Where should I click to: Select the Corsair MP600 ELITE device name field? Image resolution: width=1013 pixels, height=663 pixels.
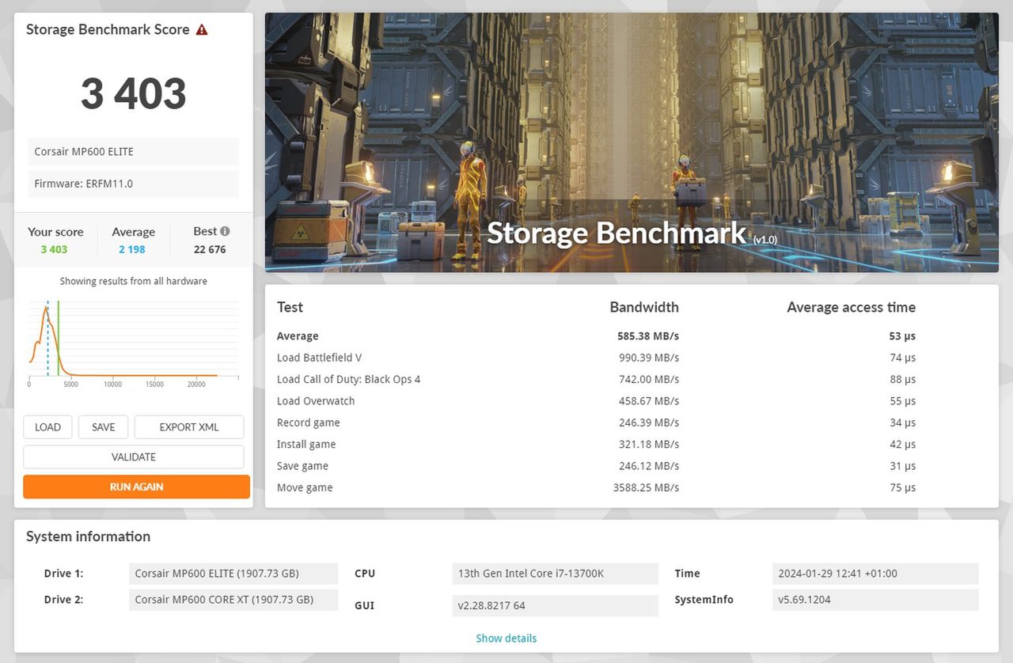click(134, 152)
